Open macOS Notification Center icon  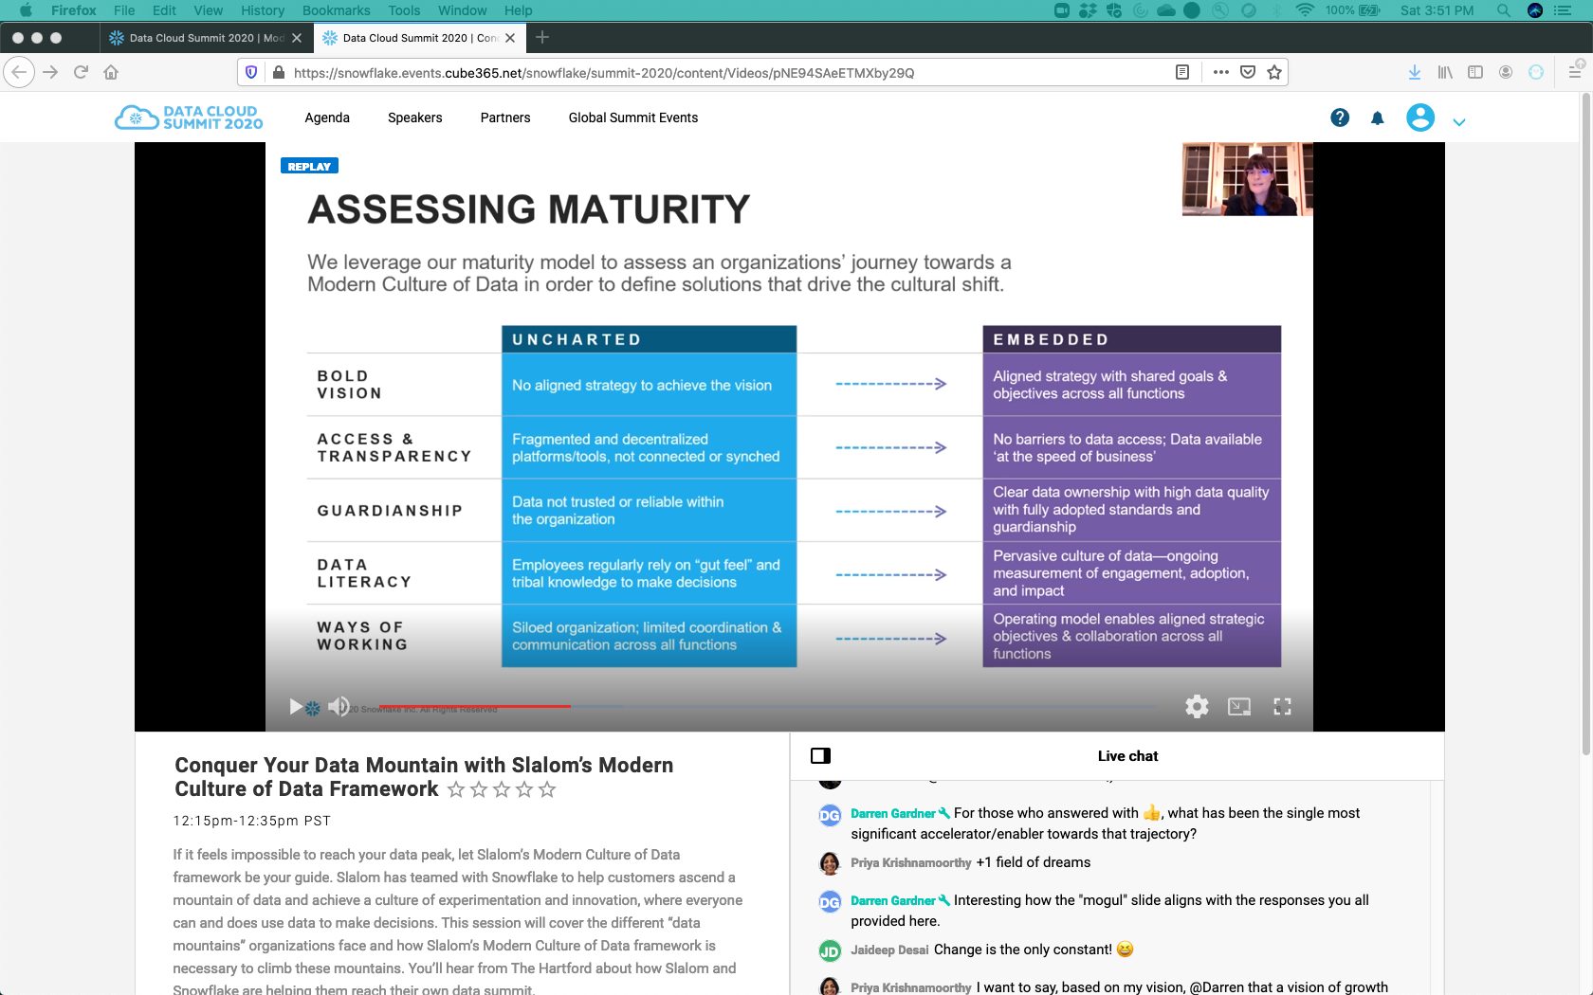(x=1563, y=10)
